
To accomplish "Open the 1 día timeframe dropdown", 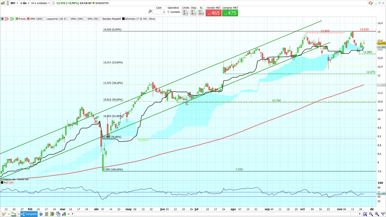I will (24, 3).
